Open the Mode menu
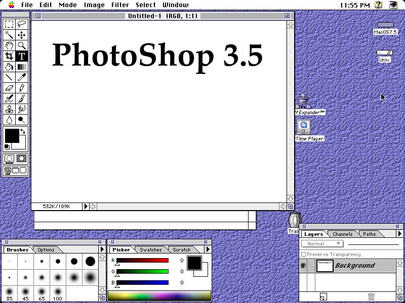The height and width of the screenshot is (303, 405). (68, 5)
